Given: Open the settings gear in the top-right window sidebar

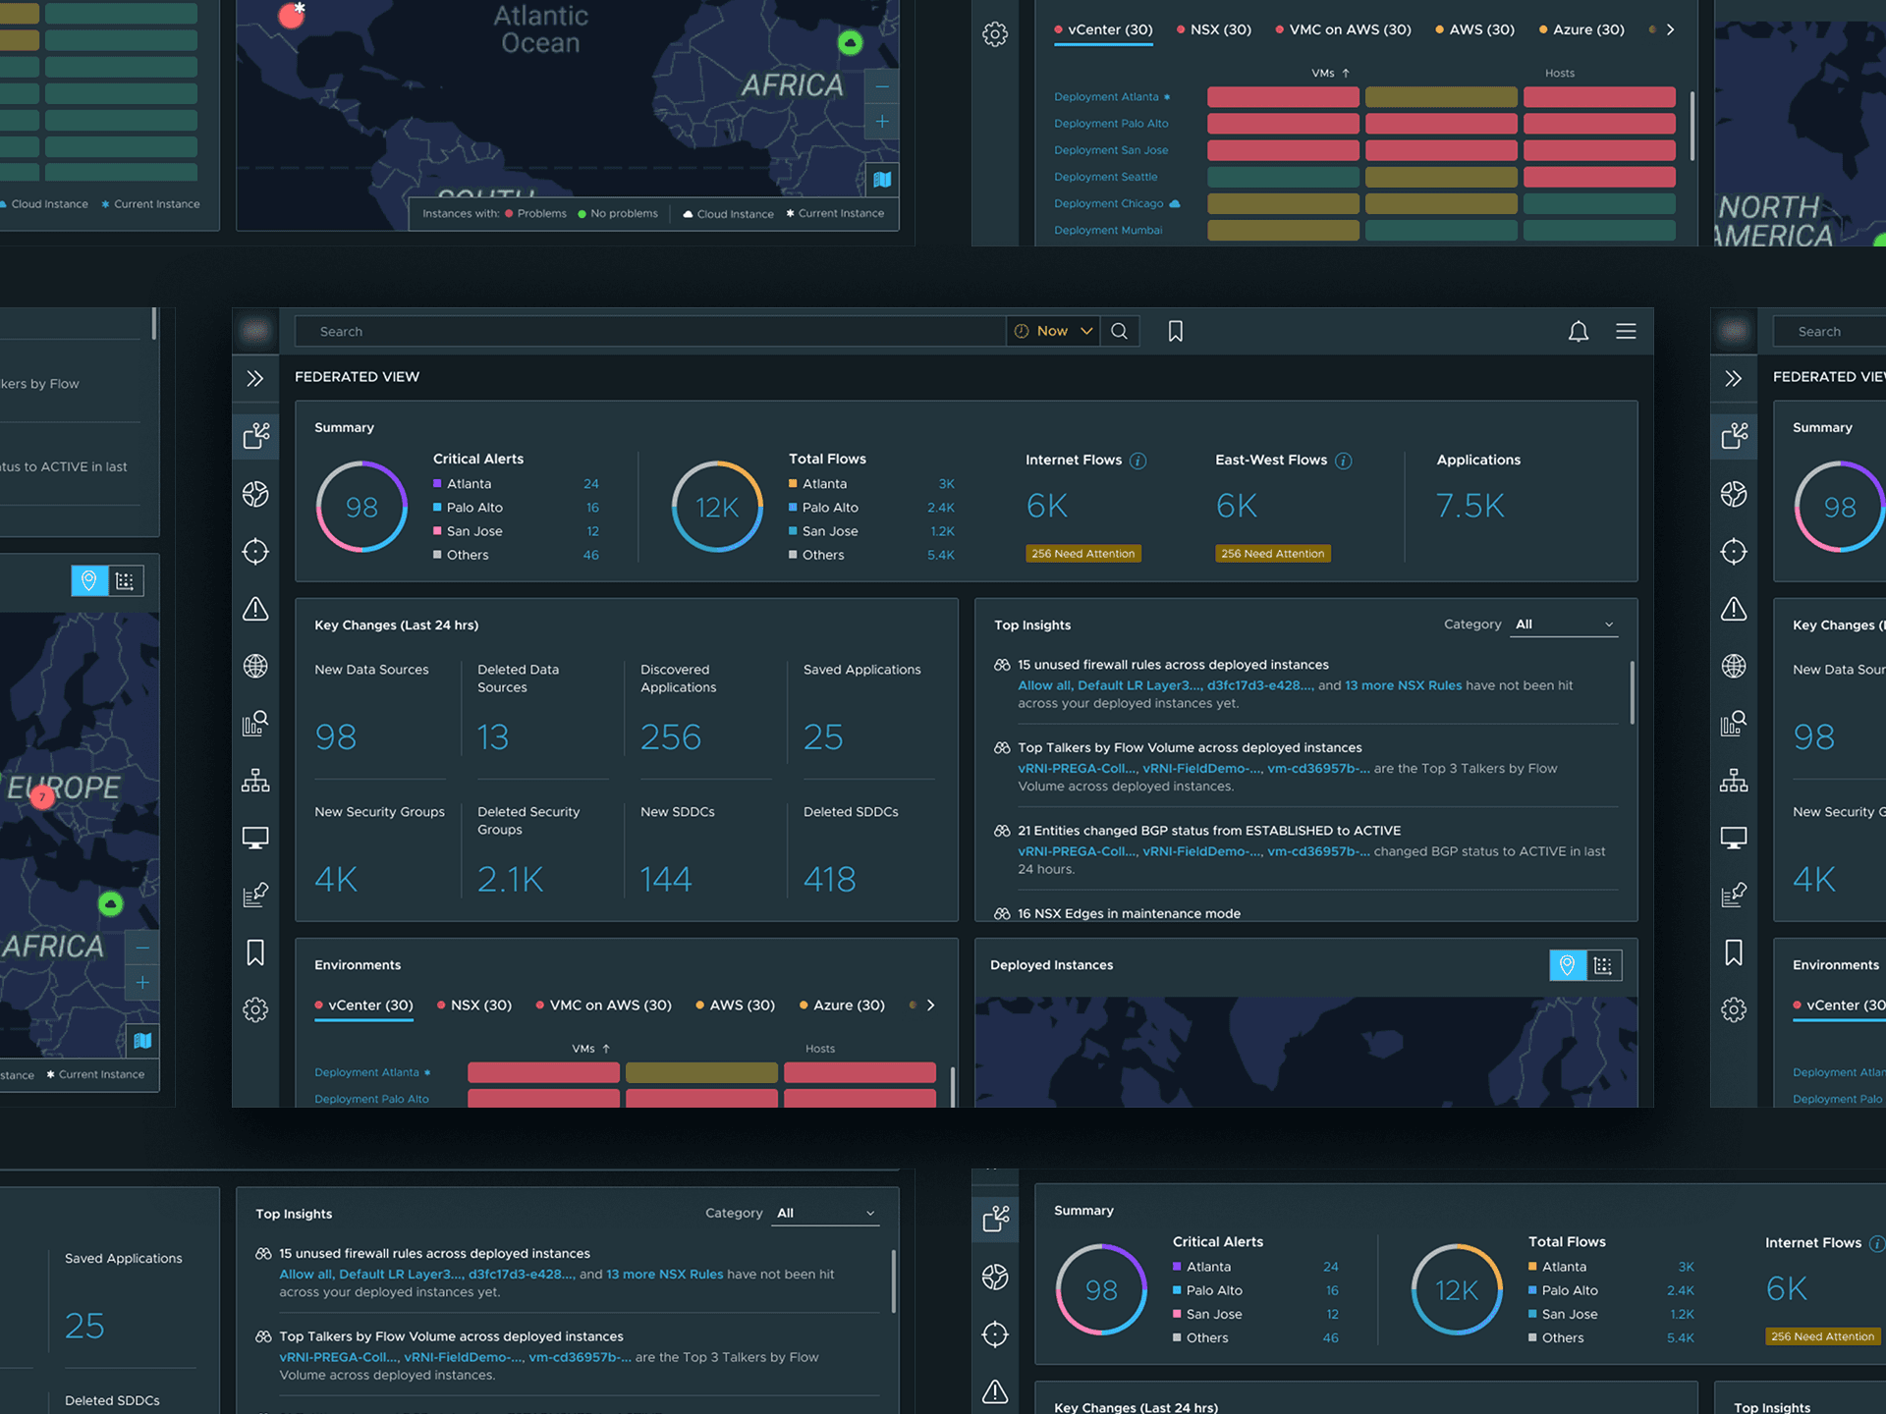Looking at the screenshot, I should (x=995, y=34).
